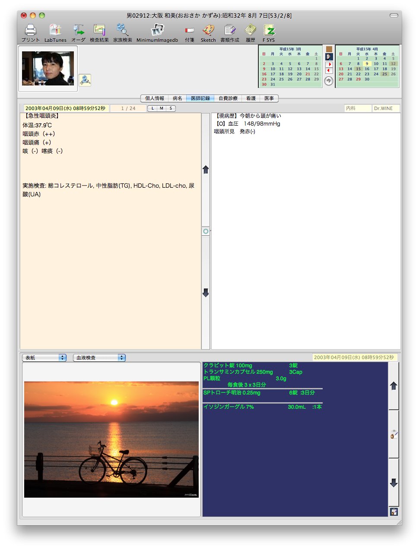Click the sunset bicycle image
The image size is (419, 549).
click(x=111, y=439)
